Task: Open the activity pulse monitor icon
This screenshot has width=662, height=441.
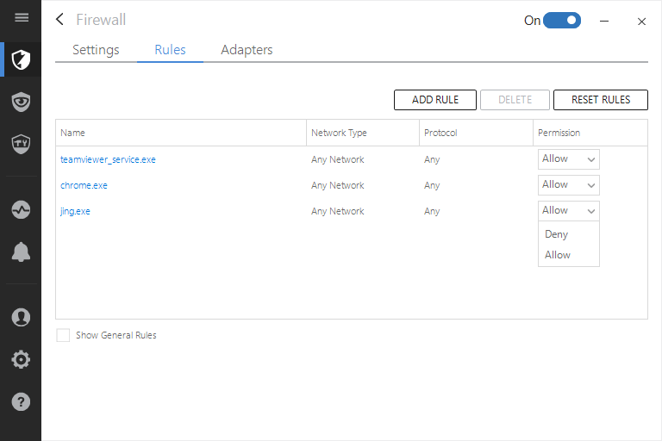Action: pos(21,209)
